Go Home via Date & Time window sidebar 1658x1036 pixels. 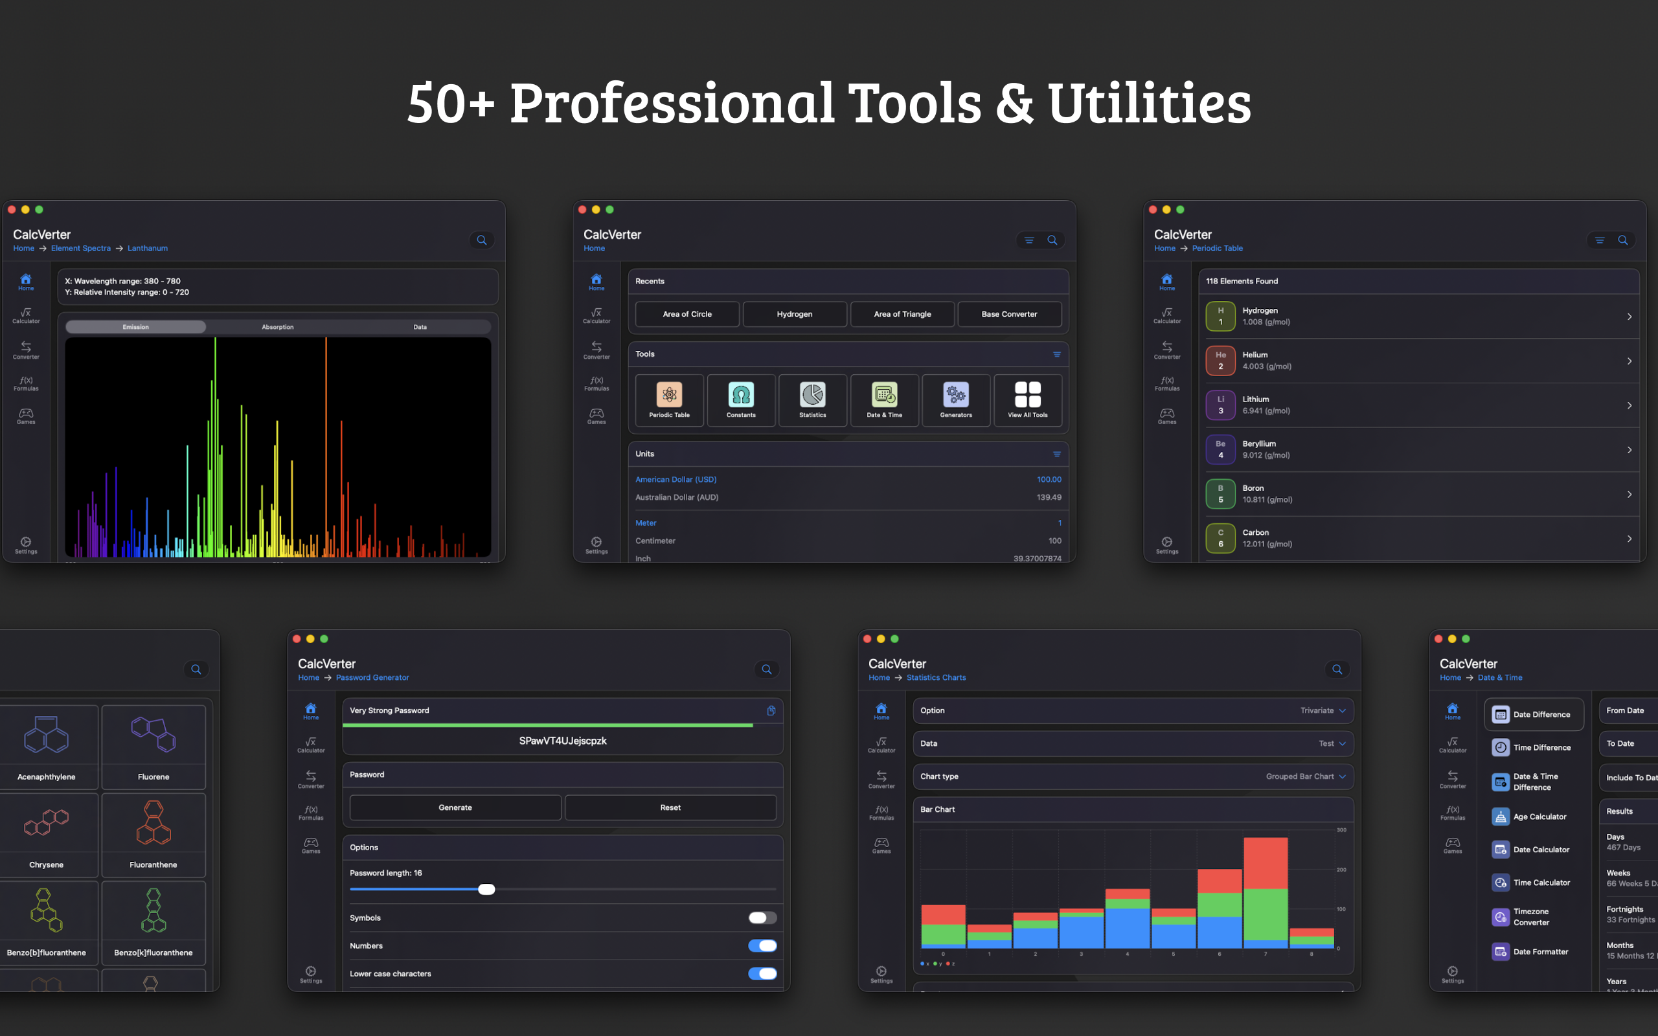tap(1453, 711)
